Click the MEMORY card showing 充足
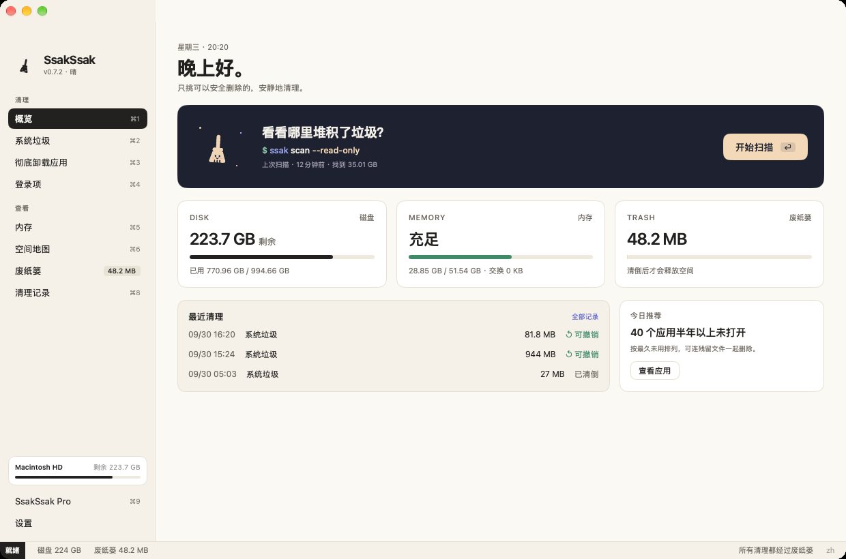This screenshot has height=559, width=846. (x=501, y=243)
